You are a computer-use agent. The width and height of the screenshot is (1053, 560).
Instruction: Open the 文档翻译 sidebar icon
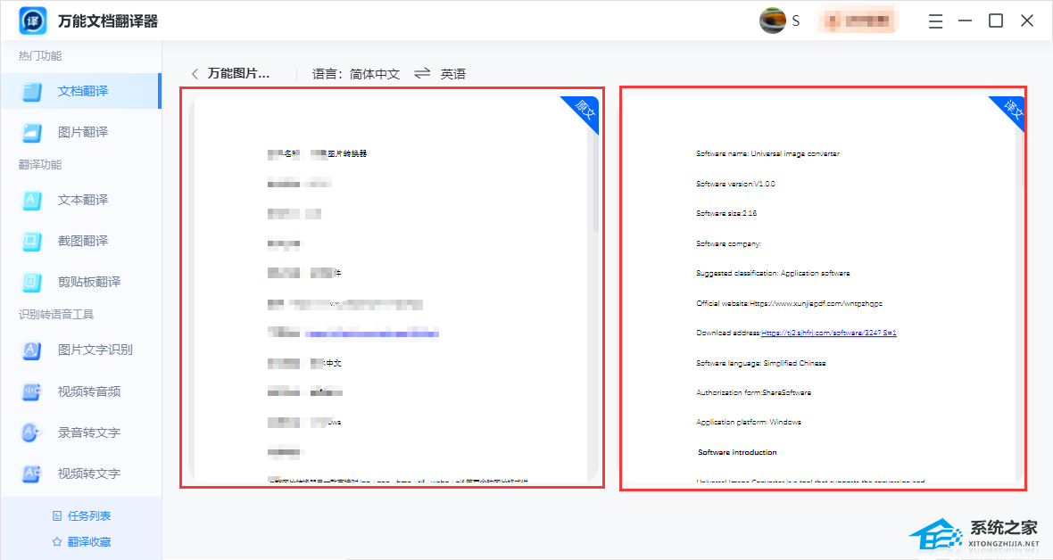pyautogui.click(x=32, y=91)
